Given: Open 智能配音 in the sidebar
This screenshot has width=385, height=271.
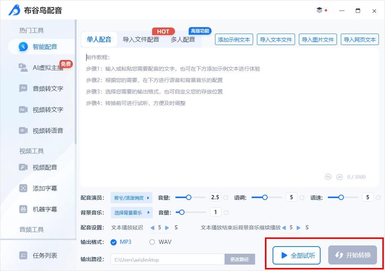Looking at the screenshot, I should click(42, 47).
